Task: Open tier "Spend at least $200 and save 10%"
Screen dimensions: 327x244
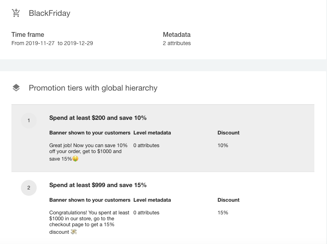Action: (98, 118)
